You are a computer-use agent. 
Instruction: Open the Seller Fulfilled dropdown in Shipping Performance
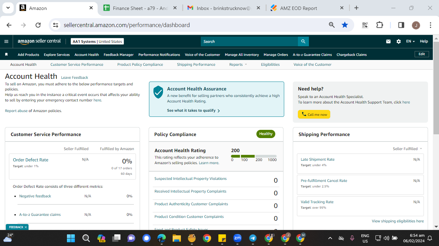[407, 149]
